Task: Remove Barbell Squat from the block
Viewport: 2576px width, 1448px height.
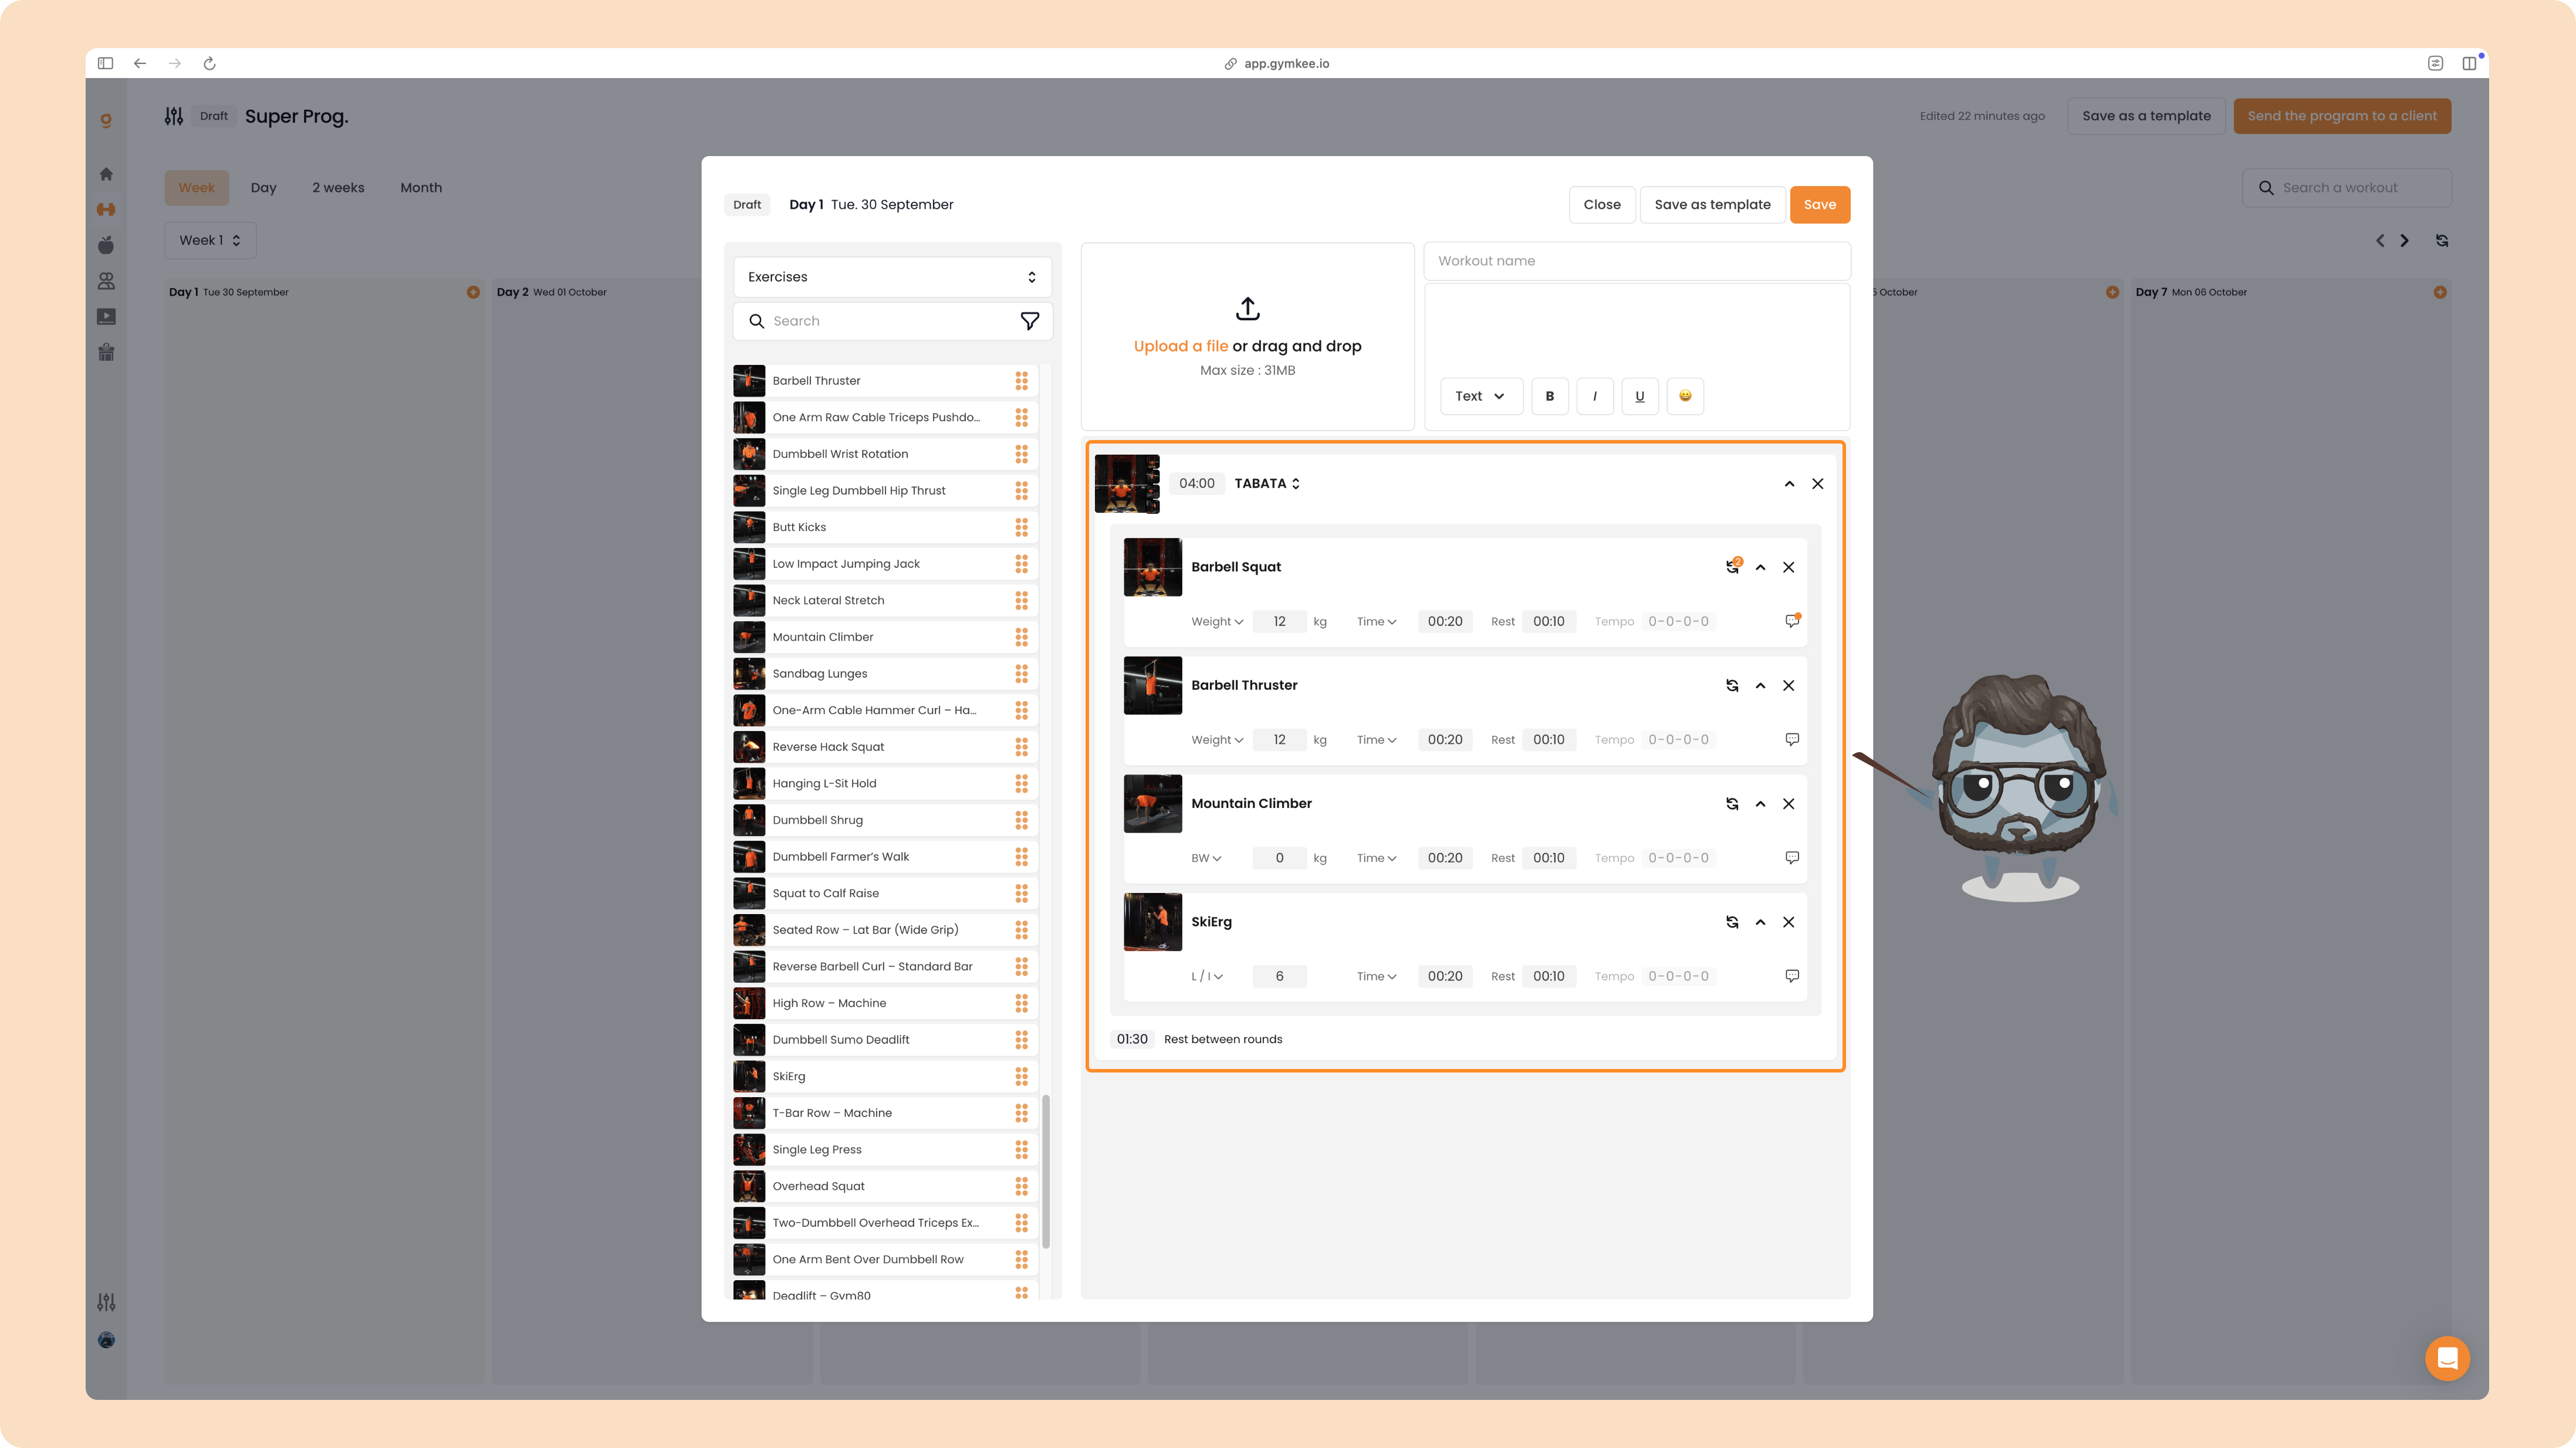Action: 1789,567
